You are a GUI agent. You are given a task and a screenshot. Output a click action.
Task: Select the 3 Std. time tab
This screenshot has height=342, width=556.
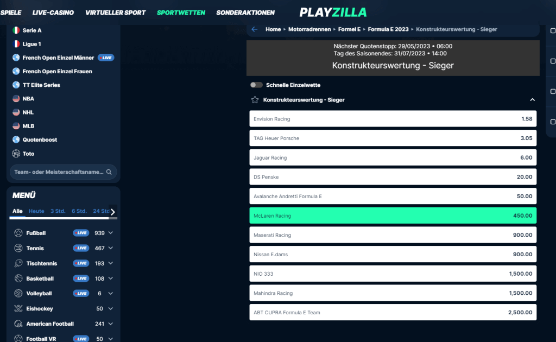click(x=58, y=211)
